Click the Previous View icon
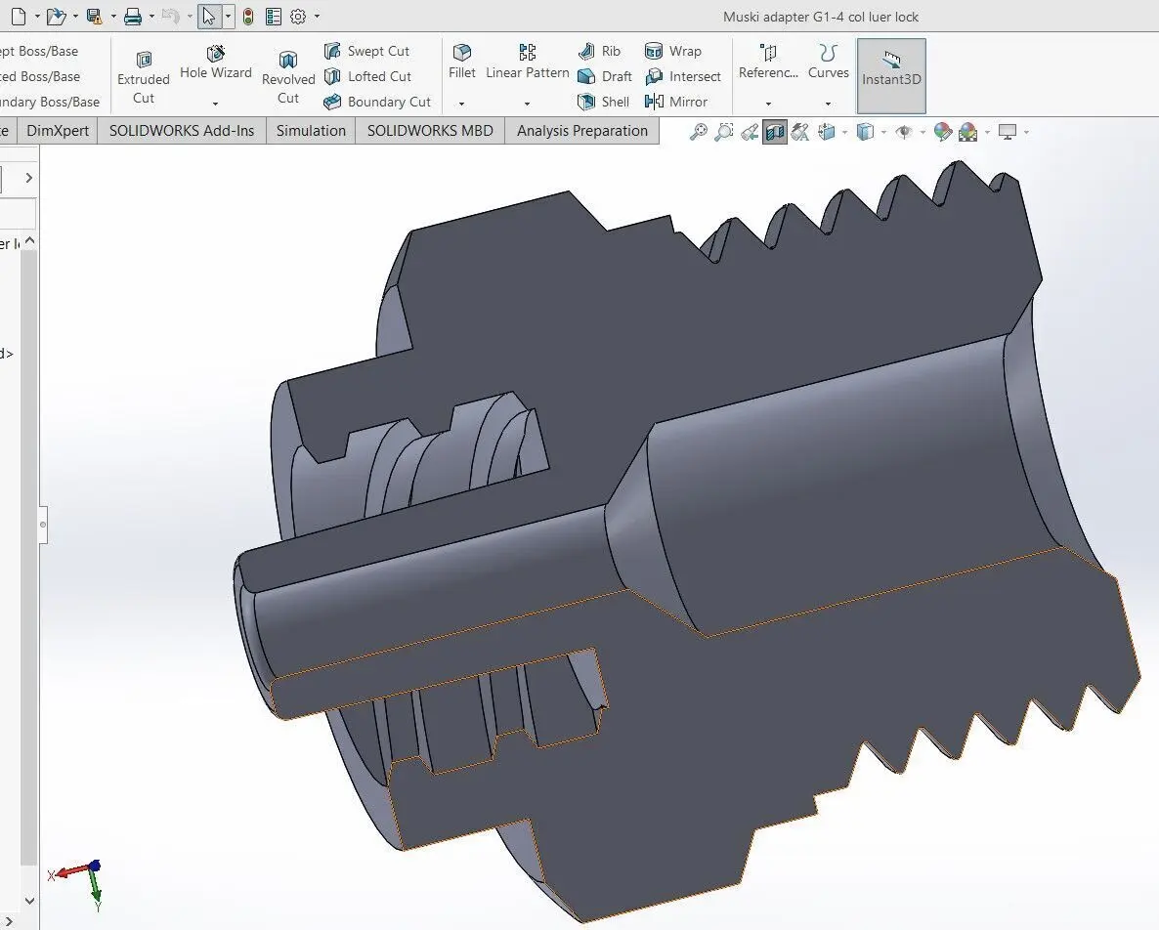Screen dimensions: 1159x930 coord(749,132)
